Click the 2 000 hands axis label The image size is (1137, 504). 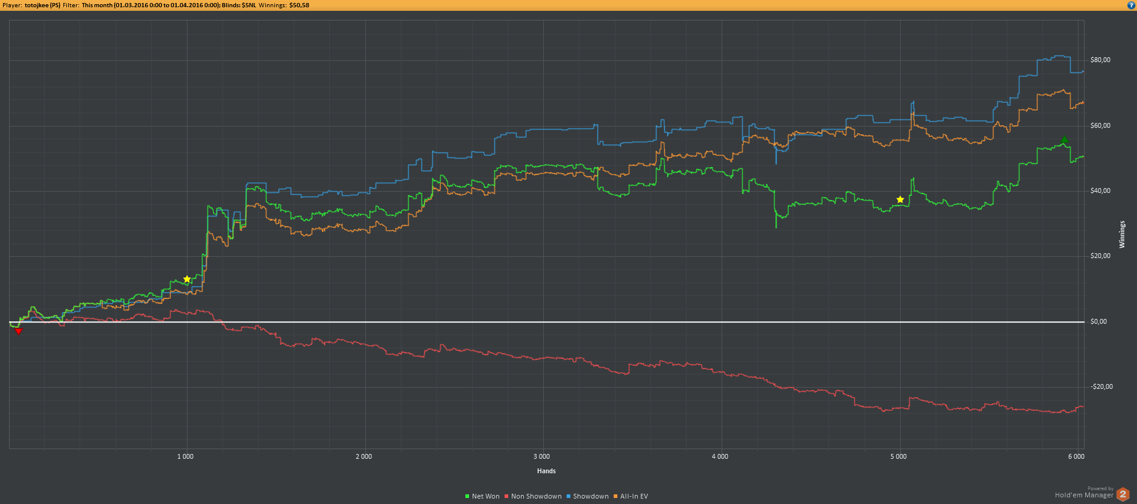pos(364,457)
